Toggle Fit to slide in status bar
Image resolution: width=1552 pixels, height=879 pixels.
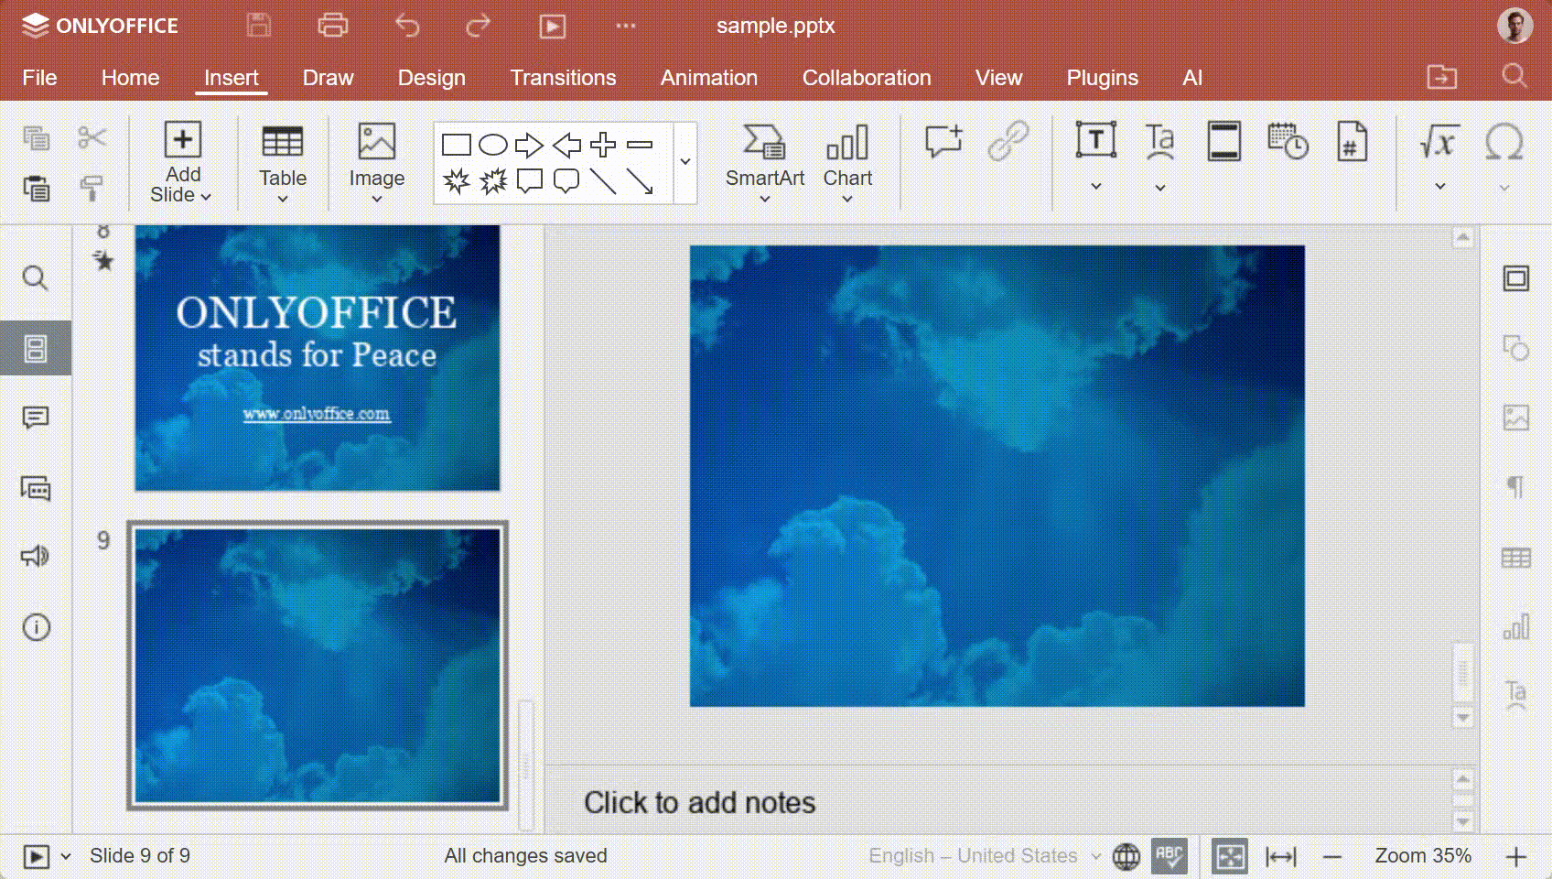1230,856
